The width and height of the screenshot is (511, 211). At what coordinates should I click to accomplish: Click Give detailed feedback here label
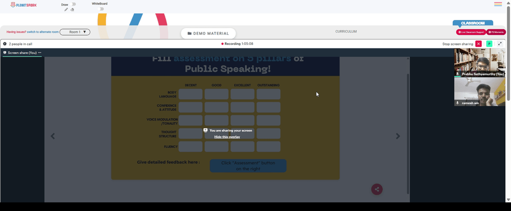pyautogui.click(x=168, y=162)
